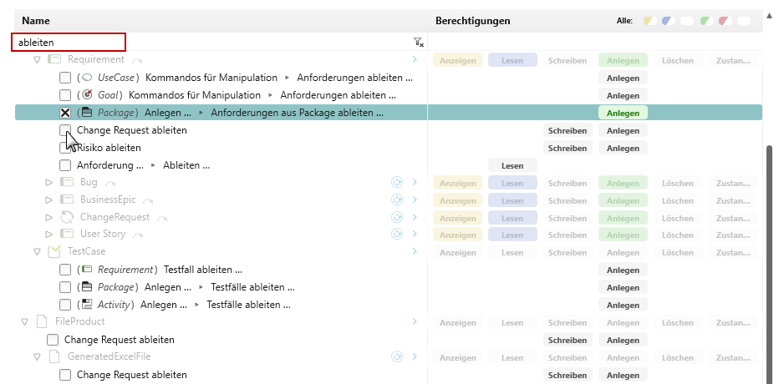
Task: Click the yellow 'Alle' permission swatch
Action: [649, 21]
